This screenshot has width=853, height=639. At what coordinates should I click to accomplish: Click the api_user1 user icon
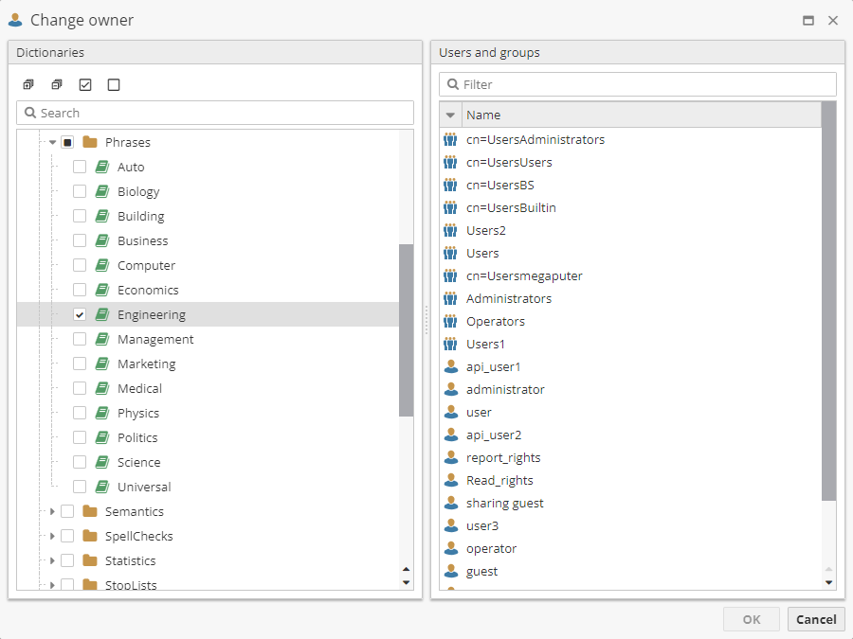pos(450,367)
